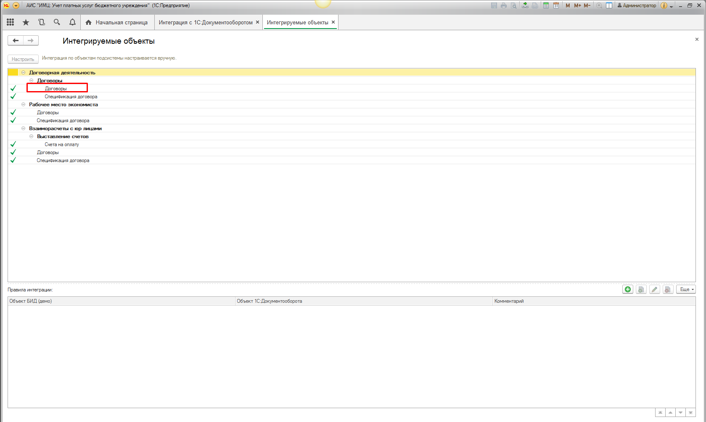Collapse the Договорная деятельность tree group

coord(24,73)
